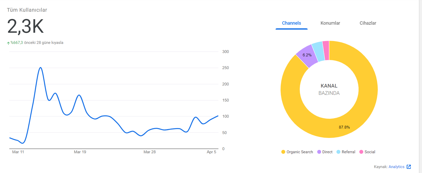Click the pink Social donut slice
The width and height of the screenshot is (422, 173).
tap(326, 50)
